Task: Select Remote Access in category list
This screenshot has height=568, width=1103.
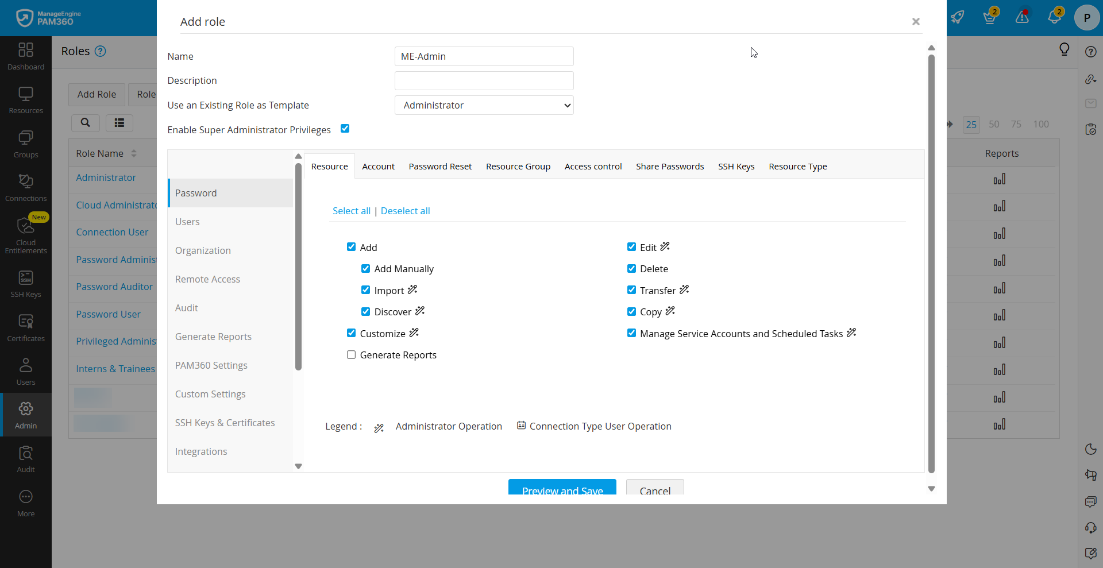Action: 207,279
